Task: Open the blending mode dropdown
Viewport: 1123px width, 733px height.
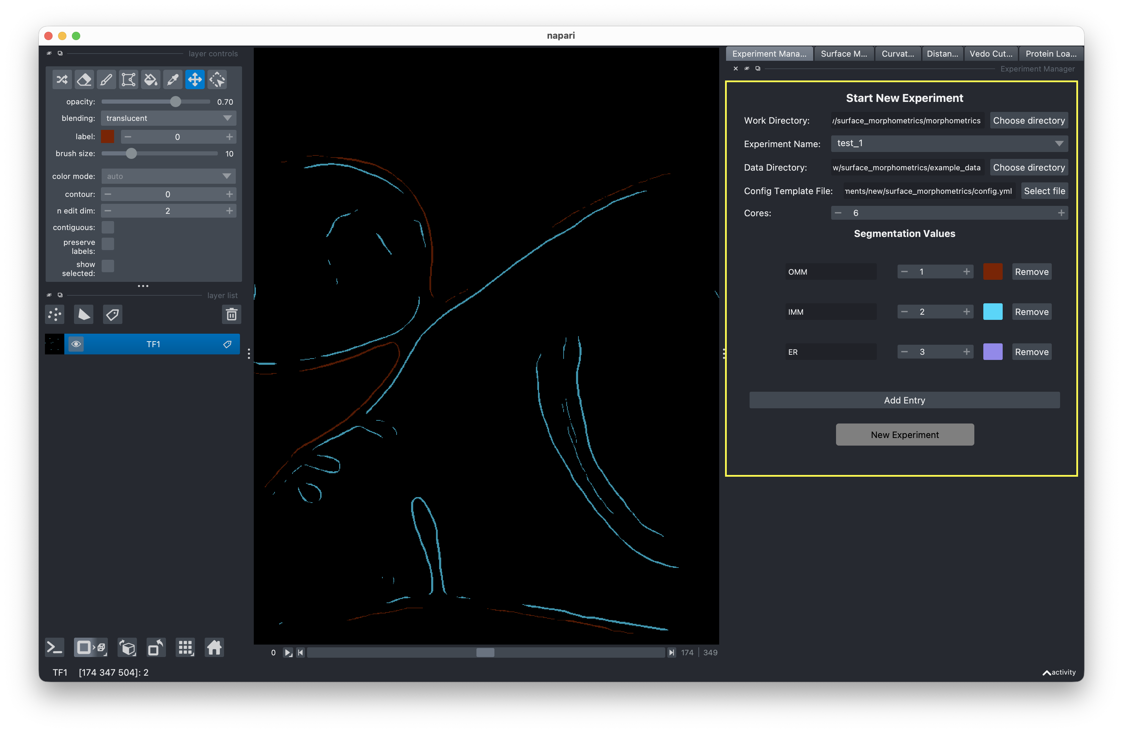Action: pos(168,118)
